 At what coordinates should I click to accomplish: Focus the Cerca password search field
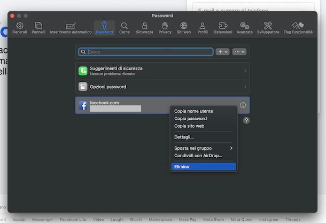tap(146, 52)
